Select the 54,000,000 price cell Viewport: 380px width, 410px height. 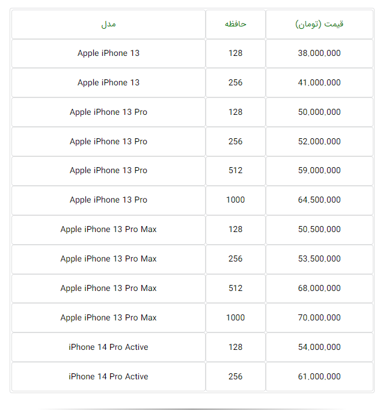(x=319, y=347)
